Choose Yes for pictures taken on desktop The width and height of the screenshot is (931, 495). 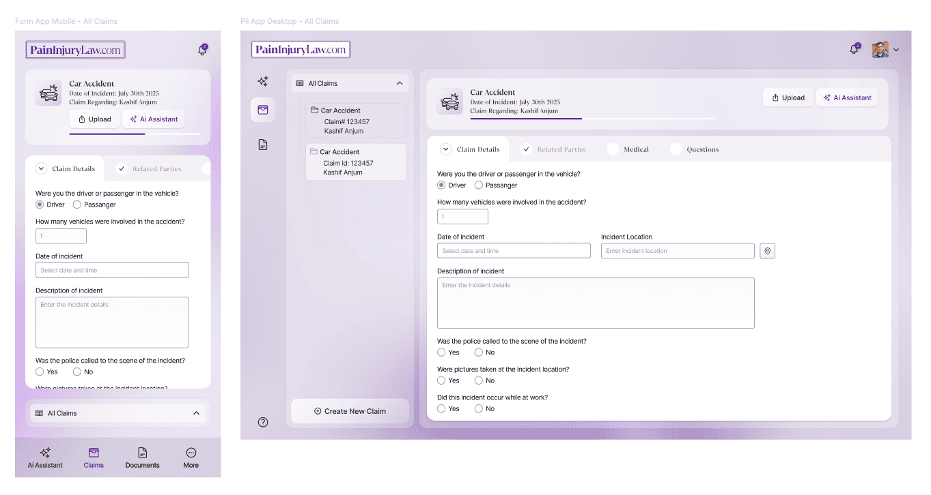coord(441,380)
